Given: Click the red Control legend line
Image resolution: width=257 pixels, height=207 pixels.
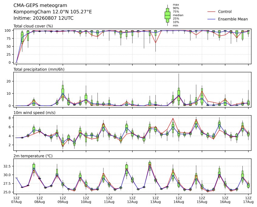Looking at the screenshot, I should pos(211,12).
